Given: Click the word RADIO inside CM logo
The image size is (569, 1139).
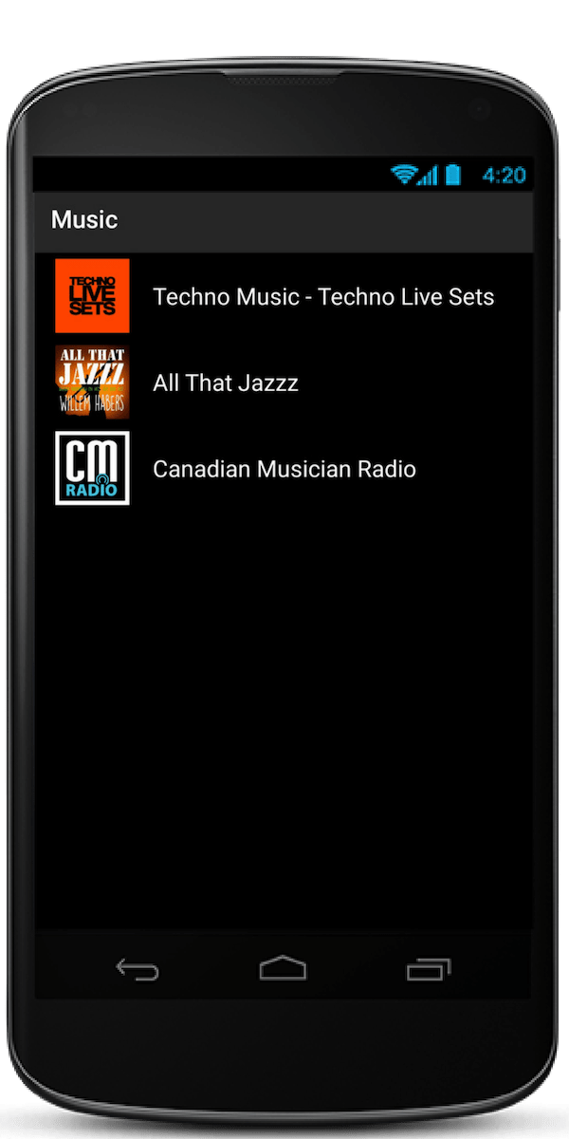Looking at the screenshot, I should [x=92, y=490].
